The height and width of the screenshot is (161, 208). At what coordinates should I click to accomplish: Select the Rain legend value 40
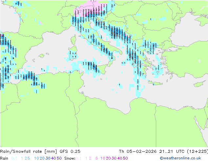53,158
